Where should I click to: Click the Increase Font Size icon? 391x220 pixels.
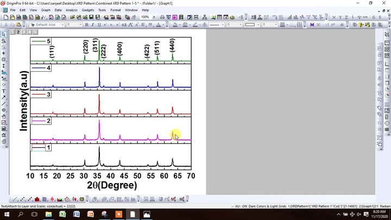click(130, 24)
